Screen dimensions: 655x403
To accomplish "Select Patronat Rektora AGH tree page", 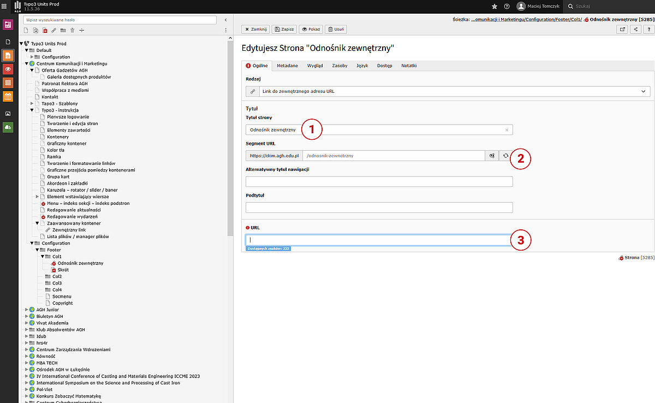I will (64, 84).
